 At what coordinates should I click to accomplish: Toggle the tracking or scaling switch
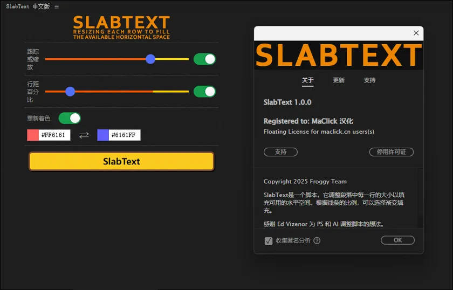tap(204, 59)
